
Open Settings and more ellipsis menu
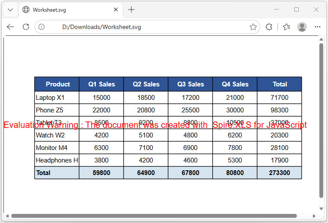point(318,27)
